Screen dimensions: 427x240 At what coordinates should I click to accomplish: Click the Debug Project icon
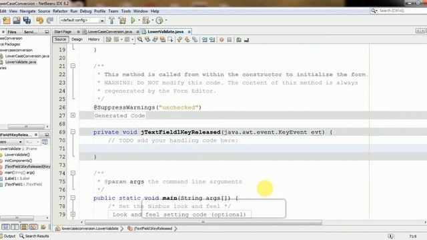(146, 21)
